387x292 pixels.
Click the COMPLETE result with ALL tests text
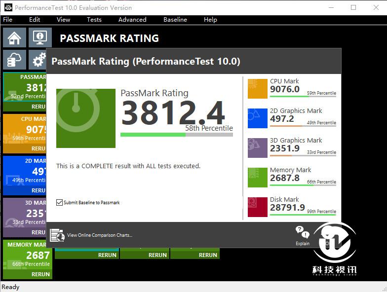point(128,166)
